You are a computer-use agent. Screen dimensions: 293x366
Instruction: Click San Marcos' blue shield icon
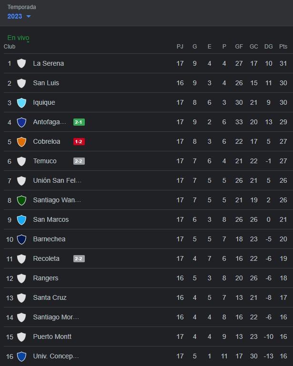pyautogui.click(x=21, y=219)
